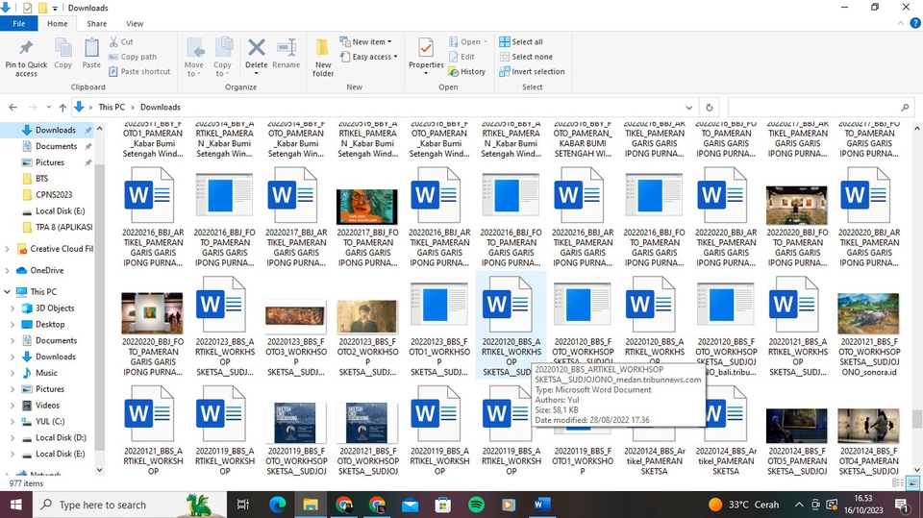Open the Easy access dropdown
Viewport: 923px width, 518px height.
pyautogui.click(x=370, y=57)
